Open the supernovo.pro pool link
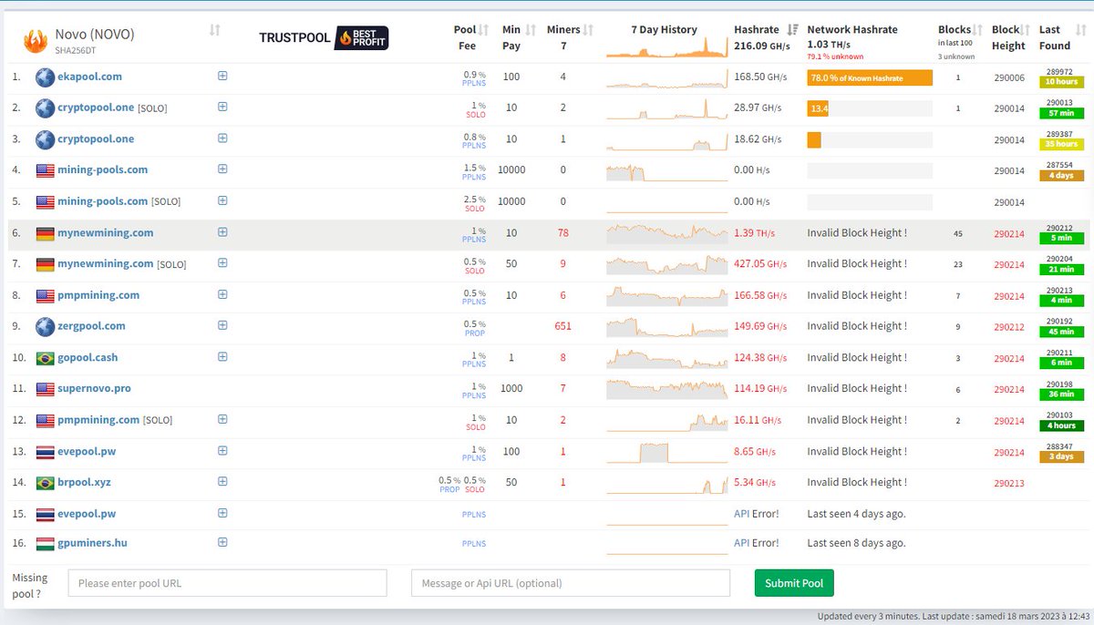The width and height of the screenshot is (1094, 625). (x=94, y=388)
